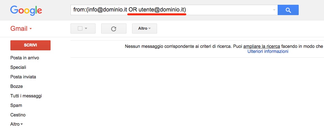This screenshot has height=138, width=324.
Task: Expand the Gmail app switcher menu
Action: tap(21, 29)
